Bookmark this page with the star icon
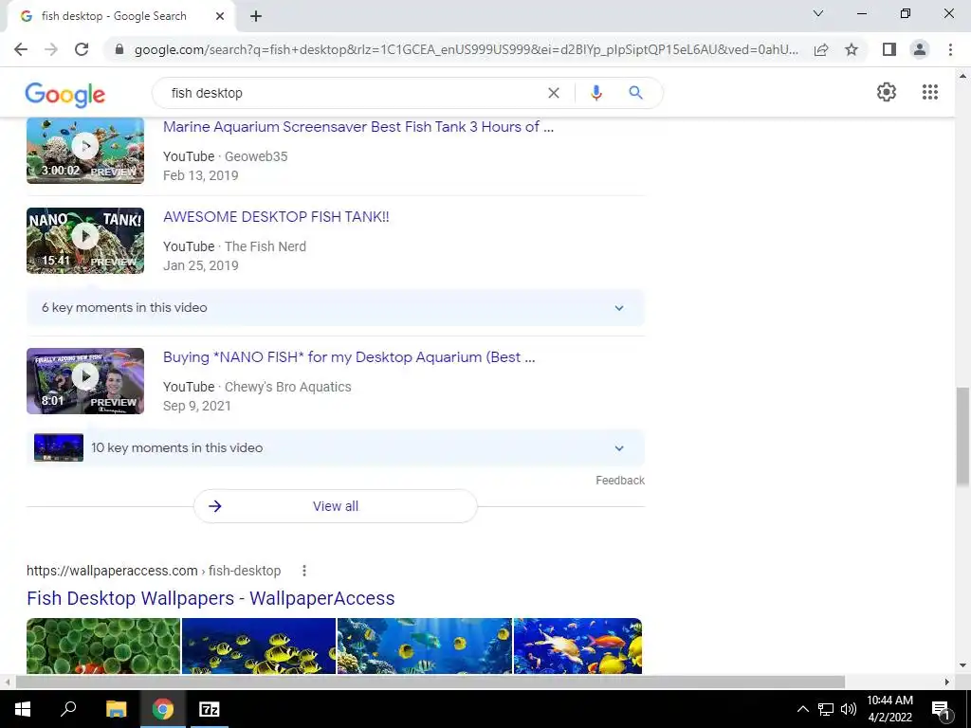 tap(852, 49)
